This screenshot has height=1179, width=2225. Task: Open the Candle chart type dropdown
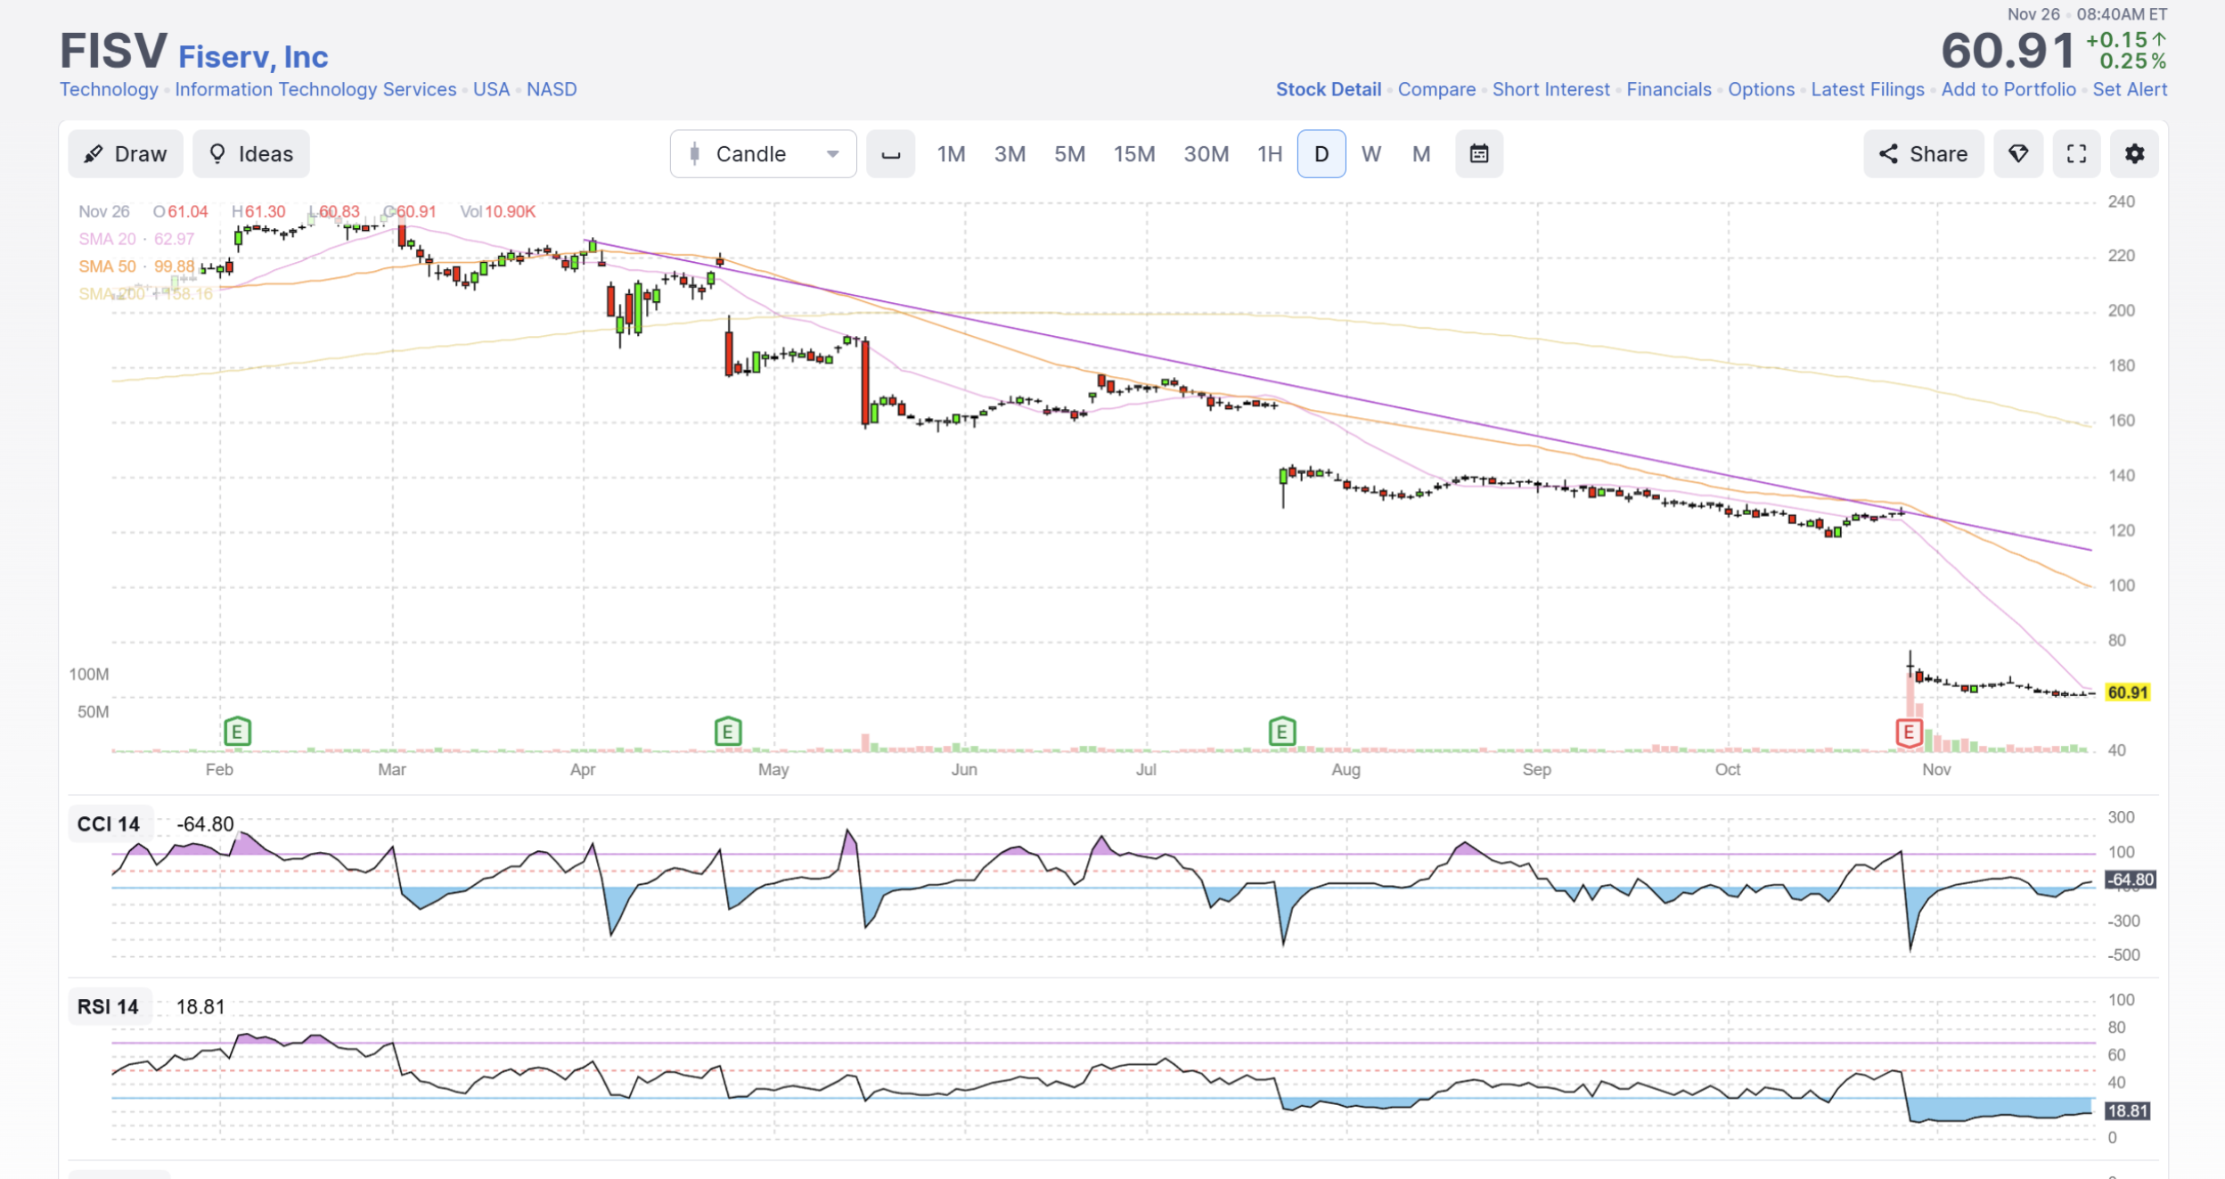click(x=763, y=154)
